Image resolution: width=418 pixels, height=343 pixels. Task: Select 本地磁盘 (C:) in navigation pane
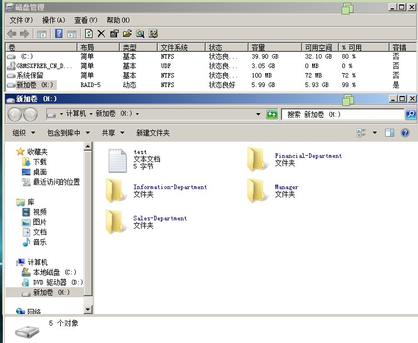point(49,272)
